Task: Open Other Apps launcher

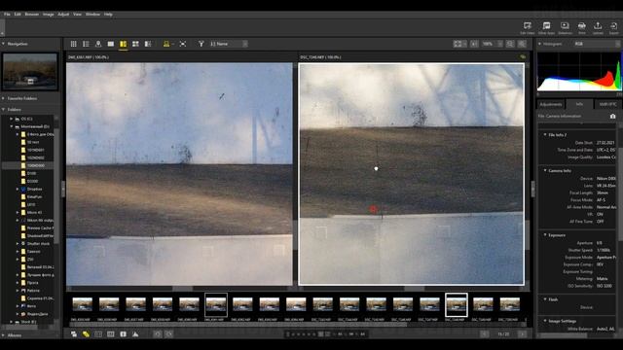Action: point(546,28)
